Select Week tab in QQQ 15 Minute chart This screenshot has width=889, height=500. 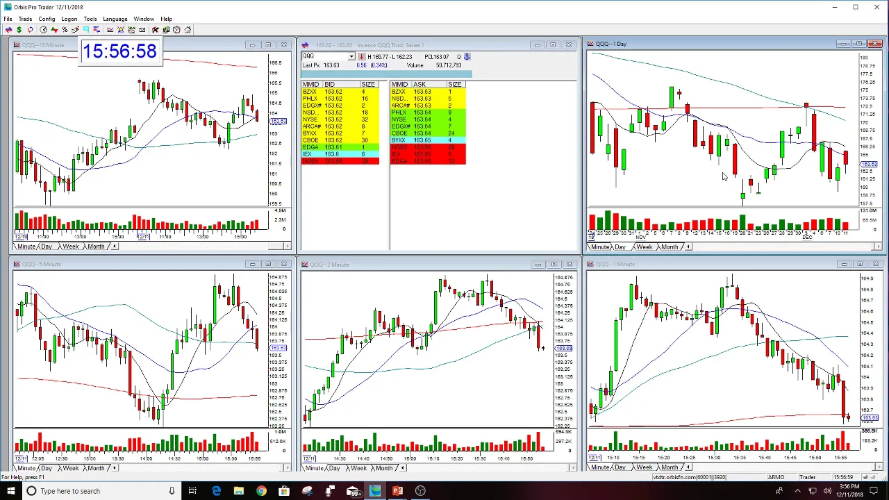coord(70,247)
